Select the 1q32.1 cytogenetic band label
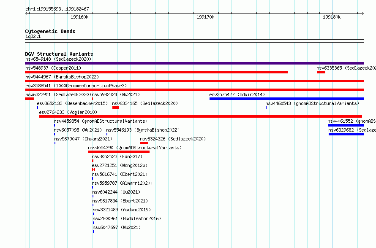This screenshot has width=376, height=248. coord(33,37)
